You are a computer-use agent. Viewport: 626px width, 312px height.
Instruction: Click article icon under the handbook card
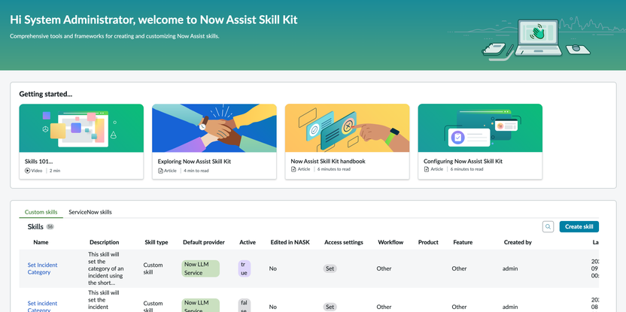tap(293, 169)
